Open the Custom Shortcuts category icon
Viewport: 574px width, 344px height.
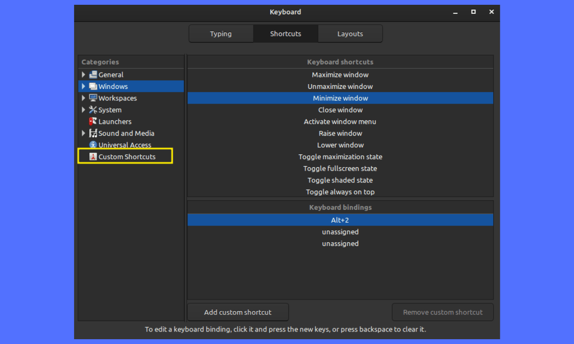point(93,157)
